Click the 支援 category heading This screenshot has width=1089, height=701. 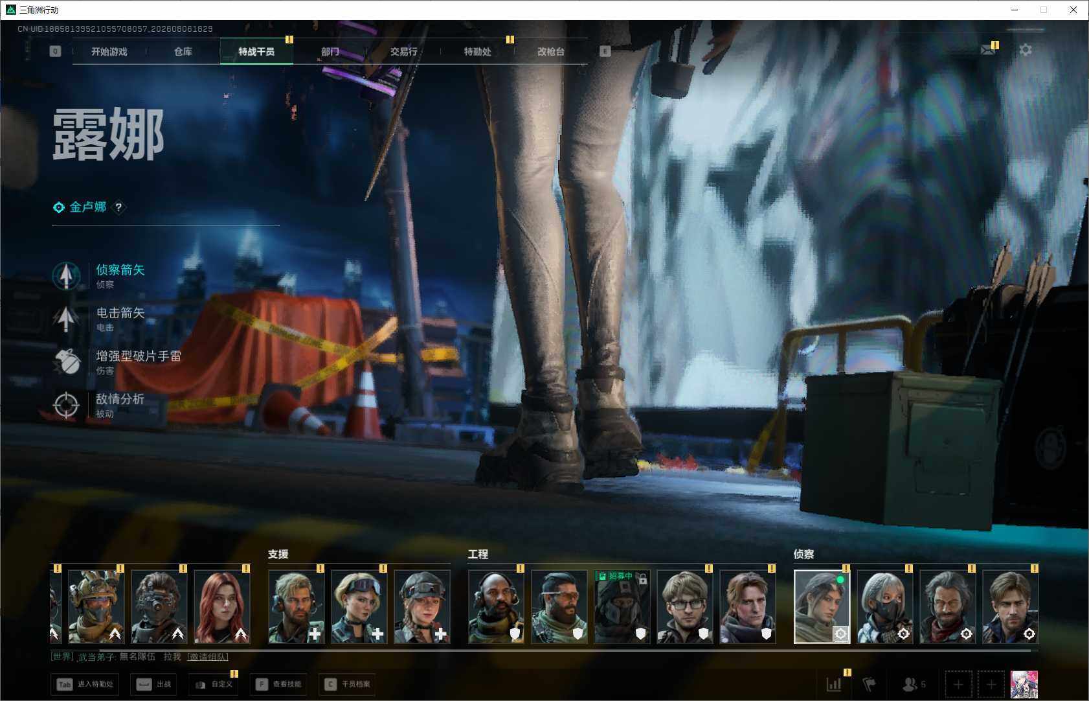click(278, 554)
